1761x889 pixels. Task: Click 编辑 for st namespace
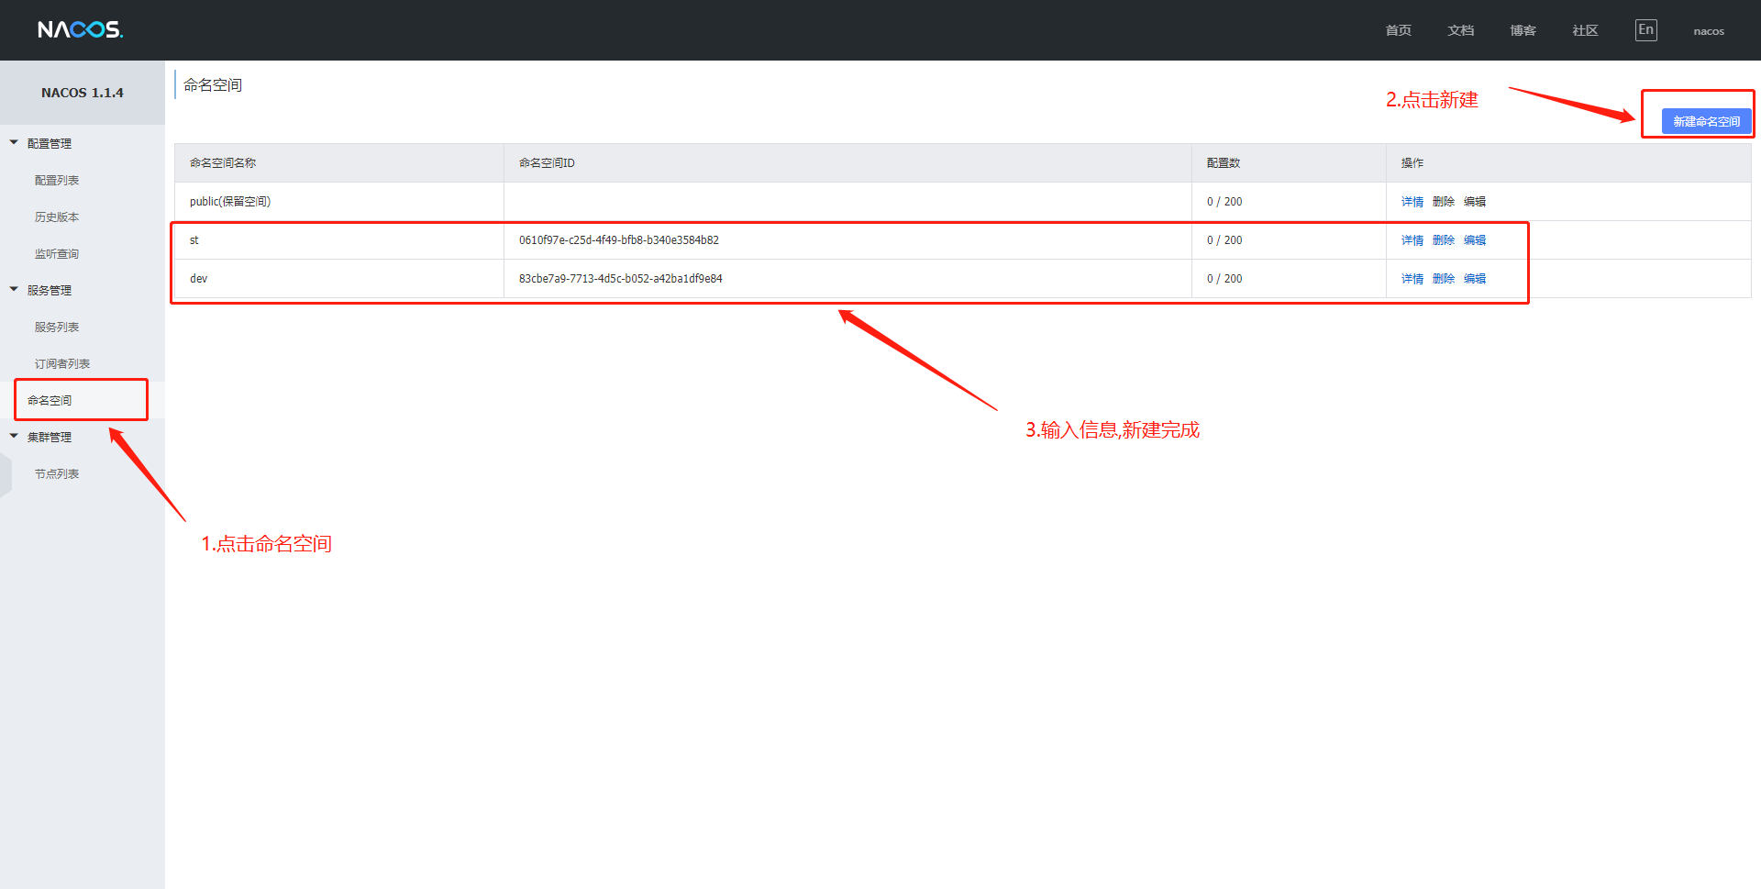coord(1475,240)
